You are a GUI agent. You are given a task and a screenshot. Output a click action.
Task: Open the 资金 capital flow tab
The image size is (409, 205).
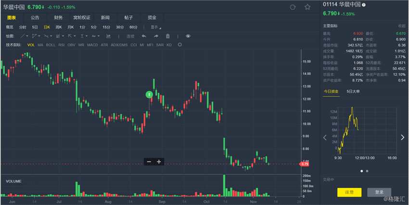tap(152, 17)
